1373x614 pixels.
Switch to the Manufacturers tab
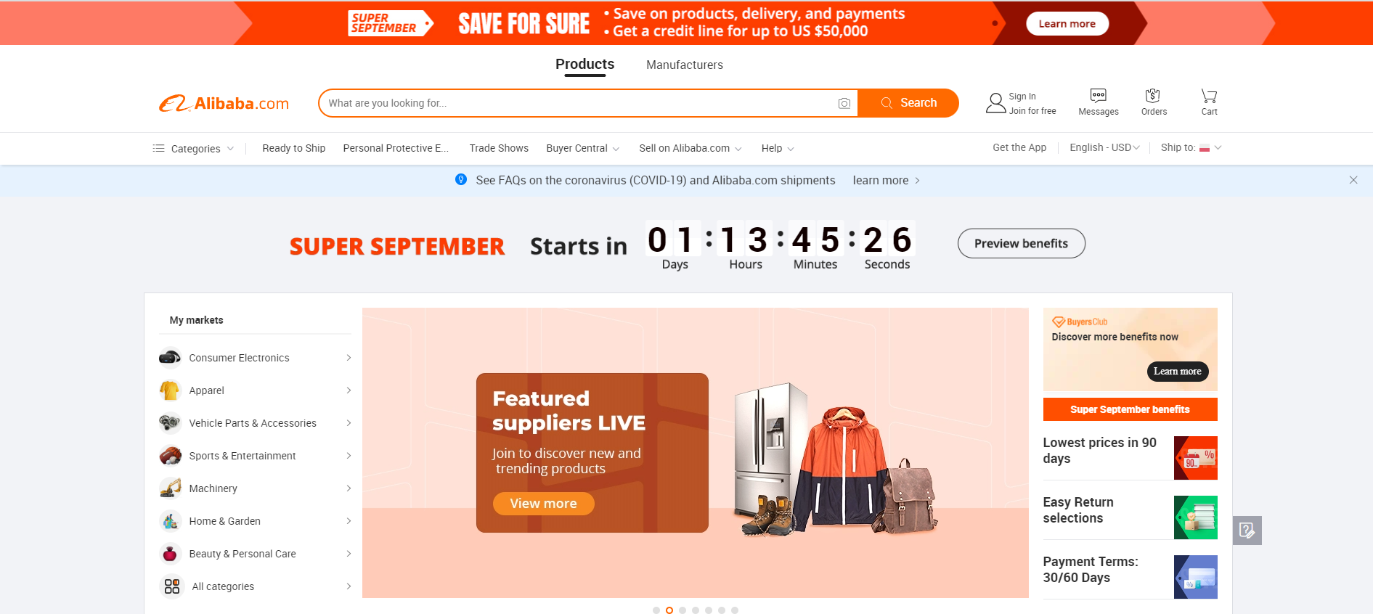point(685,65)
